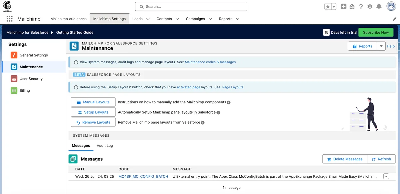Click the date Wed, 26 Jun 24, 03:25
The width and height of the screenshot is (400, 194).
click(x=95, y=176)
